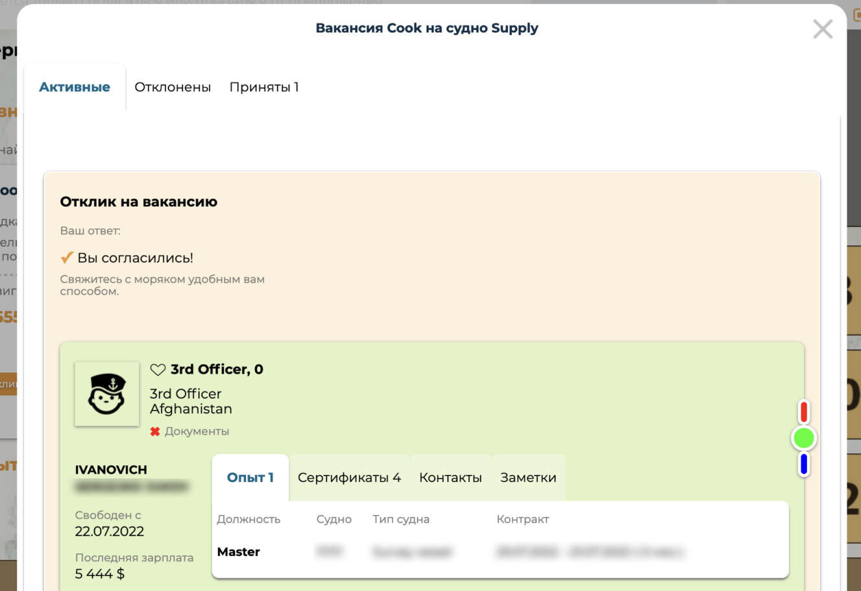Click the blue status indicator bar
This screenshot has height=591, width=861.
[x=804, y=464]
